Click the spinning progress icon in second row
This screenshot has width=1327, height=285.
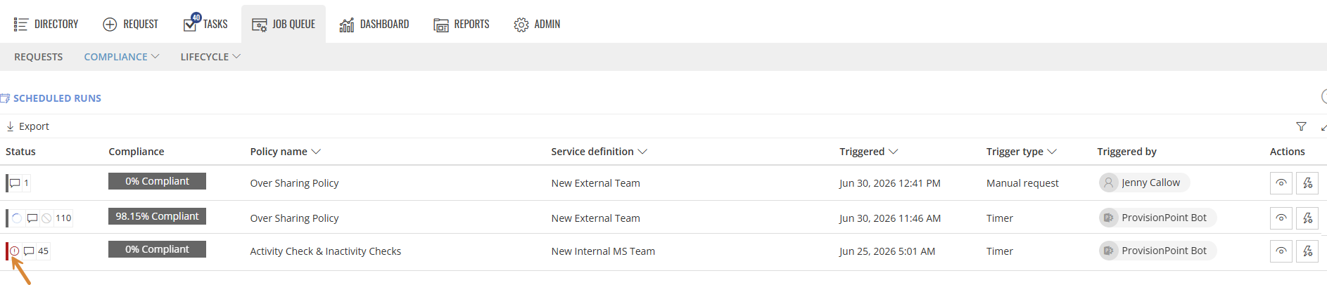17,218
